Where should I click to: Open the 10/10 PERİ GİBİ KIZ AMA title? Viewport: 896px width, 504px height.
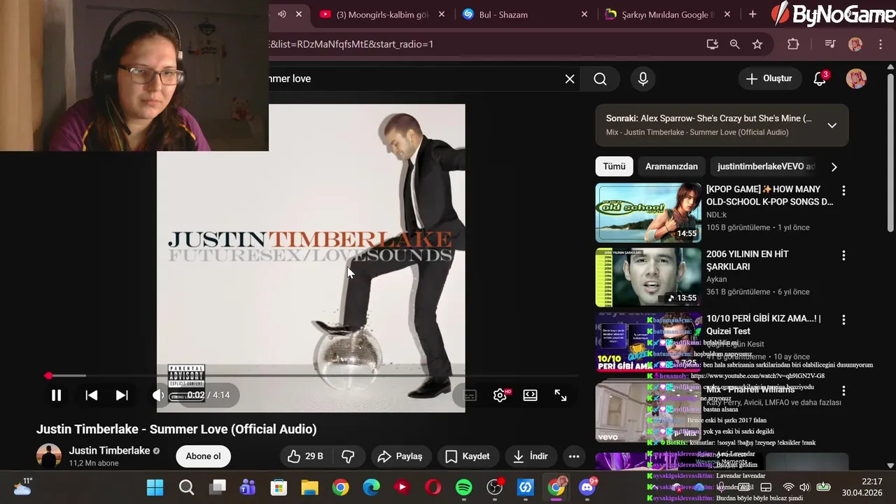(763, 325)
